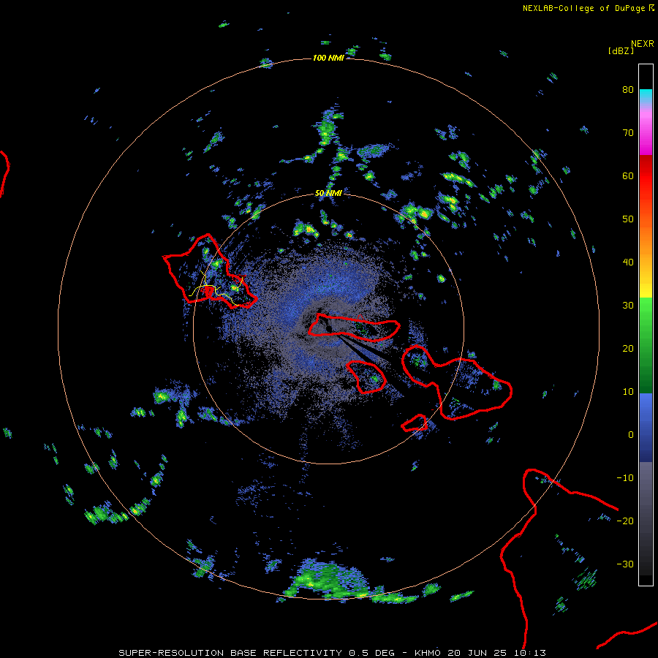The image size is (658, 658).
Task: Click the 40 value on the dBZ scale
Action: (x=628, y=262)
